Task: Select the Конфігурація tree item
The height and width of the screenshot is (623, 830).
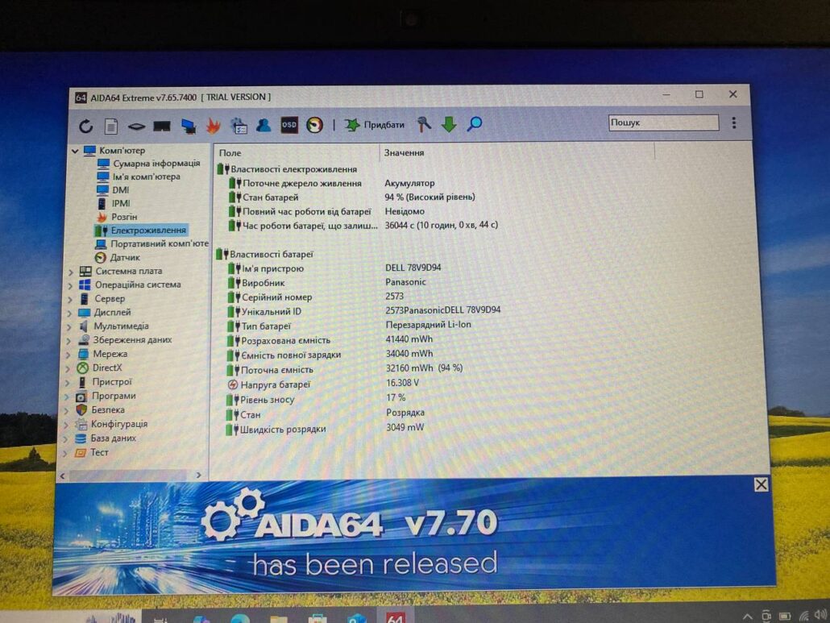Action: click(111, 424)
